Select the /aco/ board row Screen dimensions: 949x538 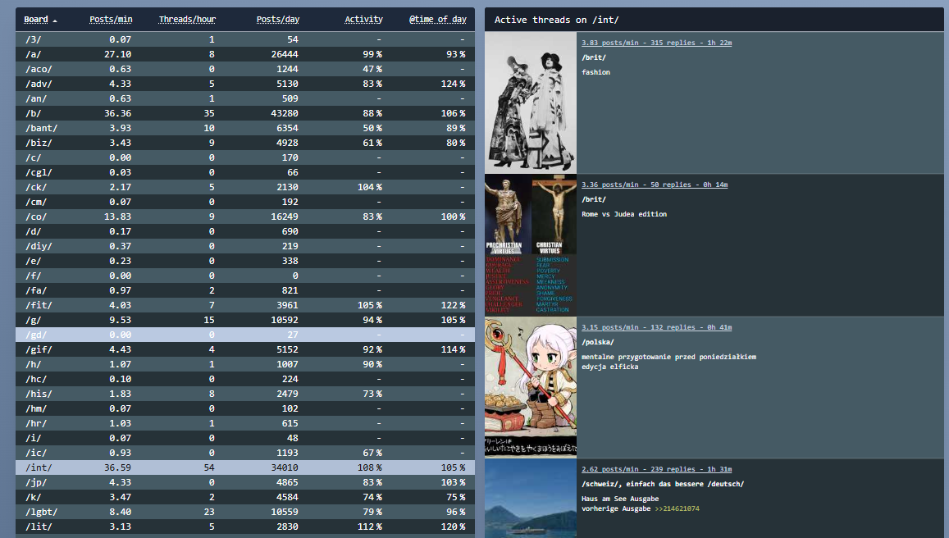[x=245, y=69]
